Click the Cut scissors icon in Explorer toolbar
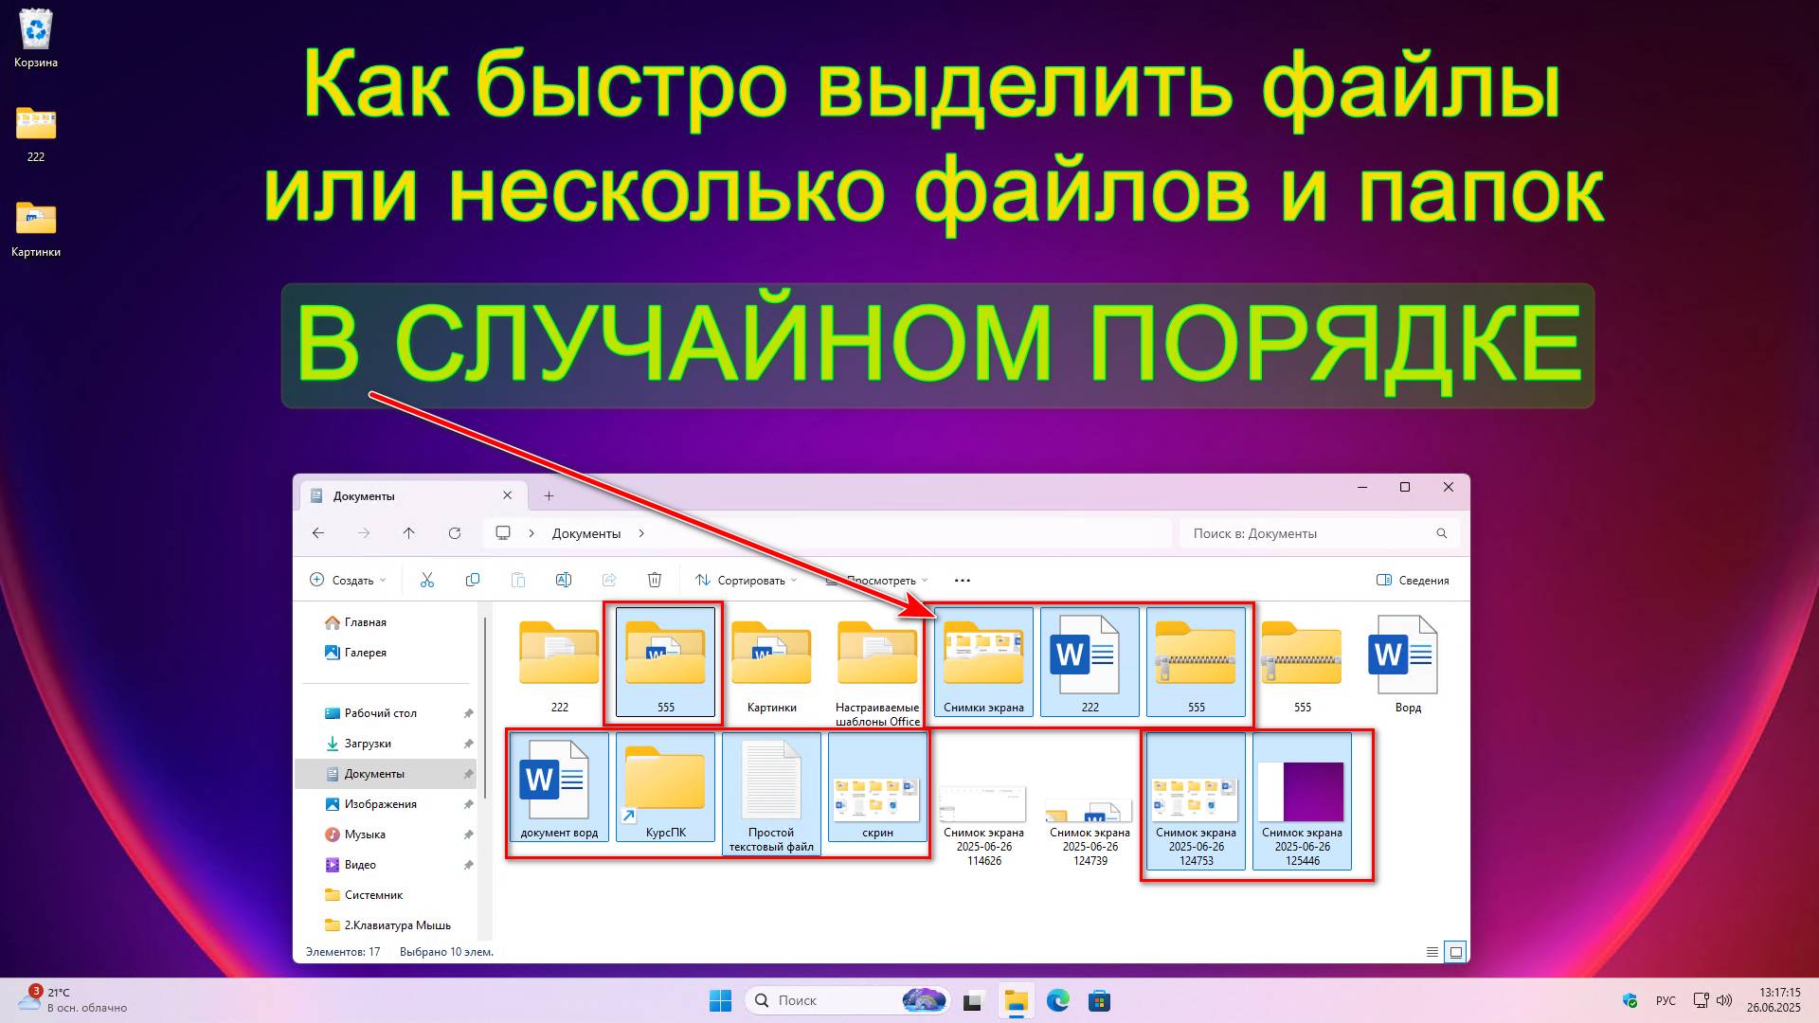Viewport: 1819px width, 1023px height. (x=427, y=580)
